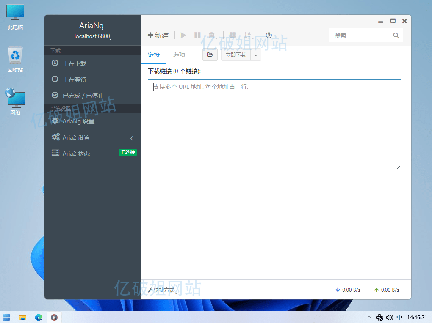Click the 快捷方式 wrench link
This screenshot has height=323, width=432.
[161, 290]
